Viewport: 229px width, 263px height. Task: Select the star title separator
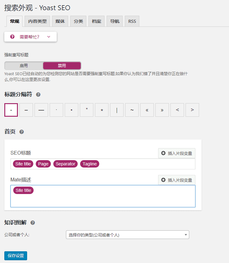(x=102, y=110)
